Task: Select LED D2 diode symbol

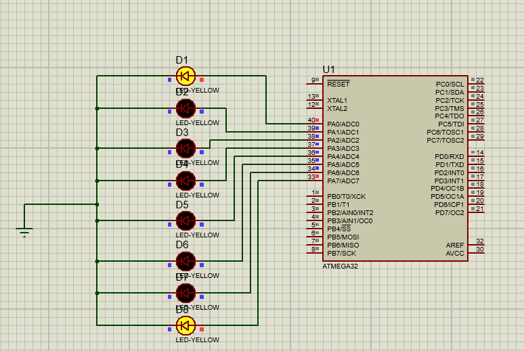Action: pyautogui.click(x=185, y=108)
